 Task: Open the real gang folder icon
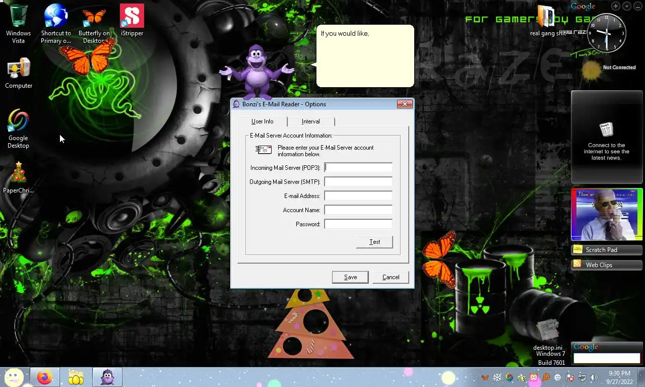coord(548,21)
